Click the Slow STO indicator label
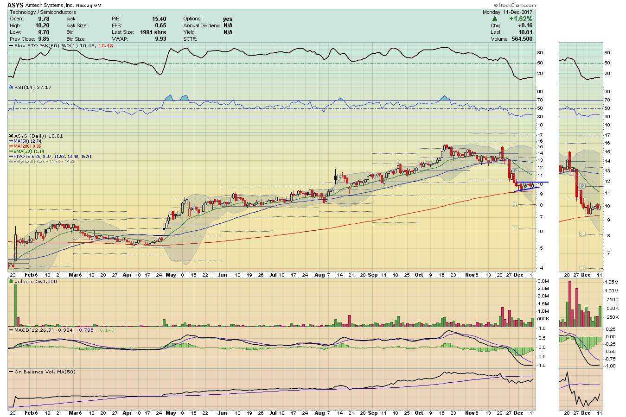626x417 pixels. pos(26,45)
